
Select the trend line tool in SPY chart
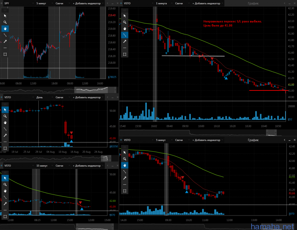click(x=5, y=35)
